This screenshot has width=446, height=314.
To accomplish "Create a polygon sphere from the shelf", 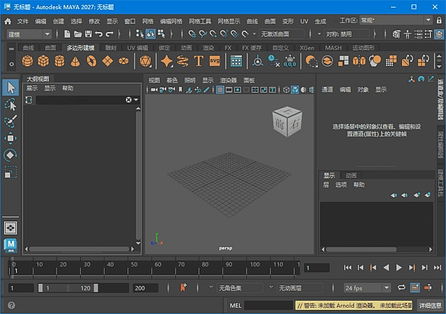I will click(28, 61).
